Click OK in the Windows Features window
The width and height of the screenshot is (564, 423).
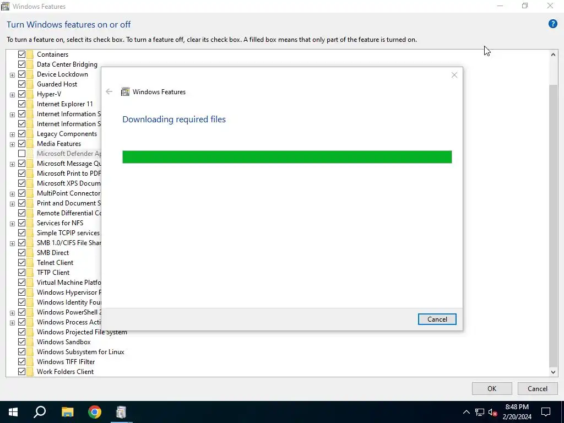492,388
